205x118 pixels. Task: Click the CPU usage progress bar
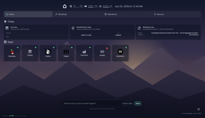pos(78,7)
